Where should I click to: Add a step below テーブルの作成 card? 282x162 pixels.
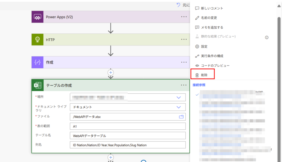point(111,157)
